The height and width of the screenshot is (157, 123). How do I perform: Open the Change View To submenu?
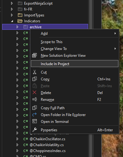pyautogui.click(x=74, y=49)
